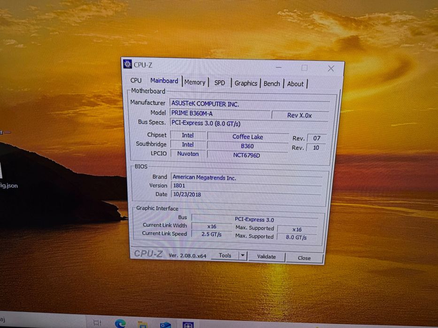
Task: Go to the SPD tab
Action: 220,83
